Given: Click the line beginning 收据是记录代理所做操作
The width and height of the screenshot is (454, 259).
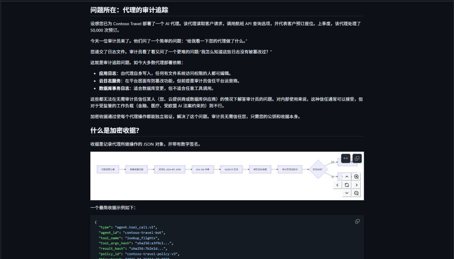Looking at the screenshot, I should (145, 144).
